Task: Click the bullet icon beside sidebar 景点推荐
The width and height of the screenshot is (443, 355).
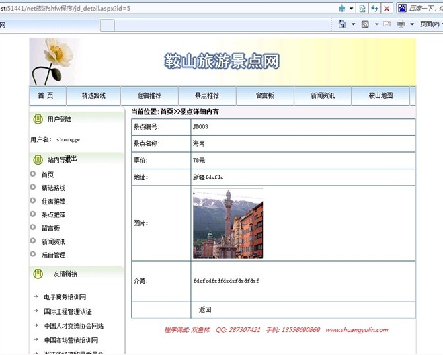Action: point(33,214)
